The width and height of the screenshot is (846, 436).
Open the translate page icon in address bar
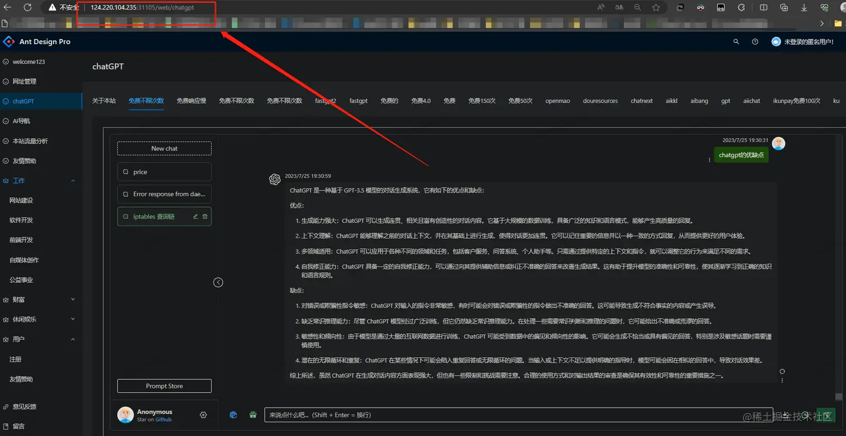pos(619,7)
